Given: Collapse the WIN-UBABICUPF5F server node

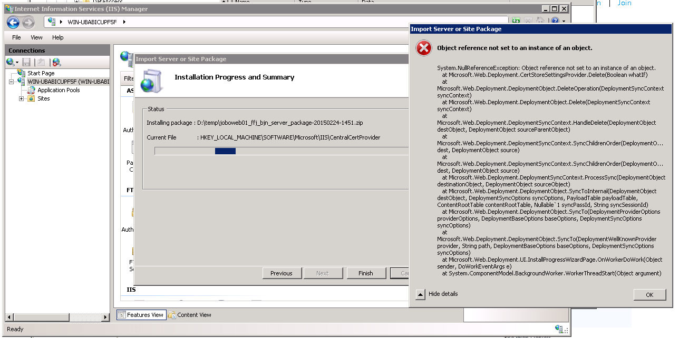Looking at the screenshot, I should click(11, 81).
